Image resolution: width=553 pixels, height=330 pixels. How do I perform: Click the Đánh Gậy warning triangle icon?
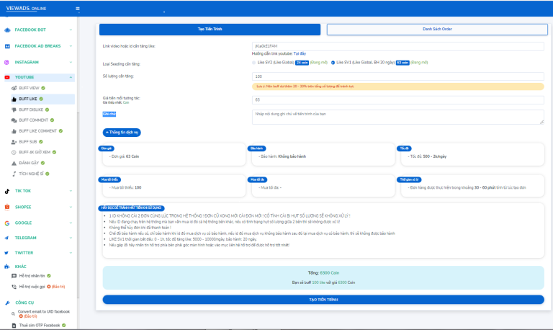pos(14,163)
